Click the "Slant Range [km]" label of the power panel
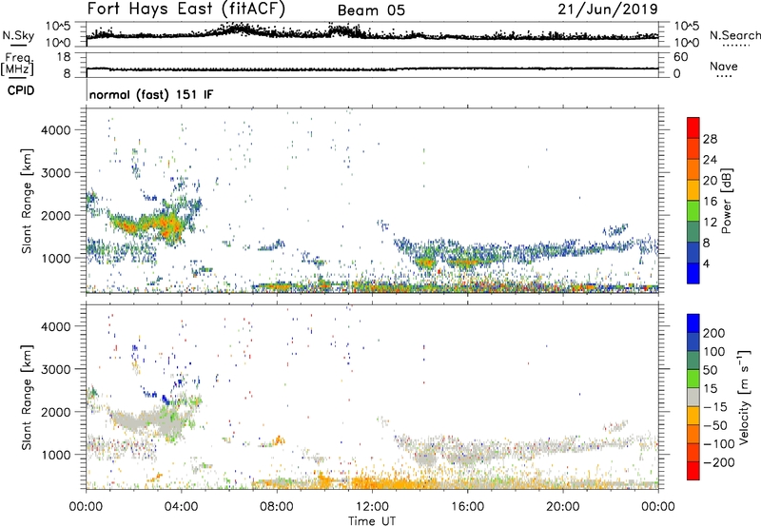 point(27,201)
